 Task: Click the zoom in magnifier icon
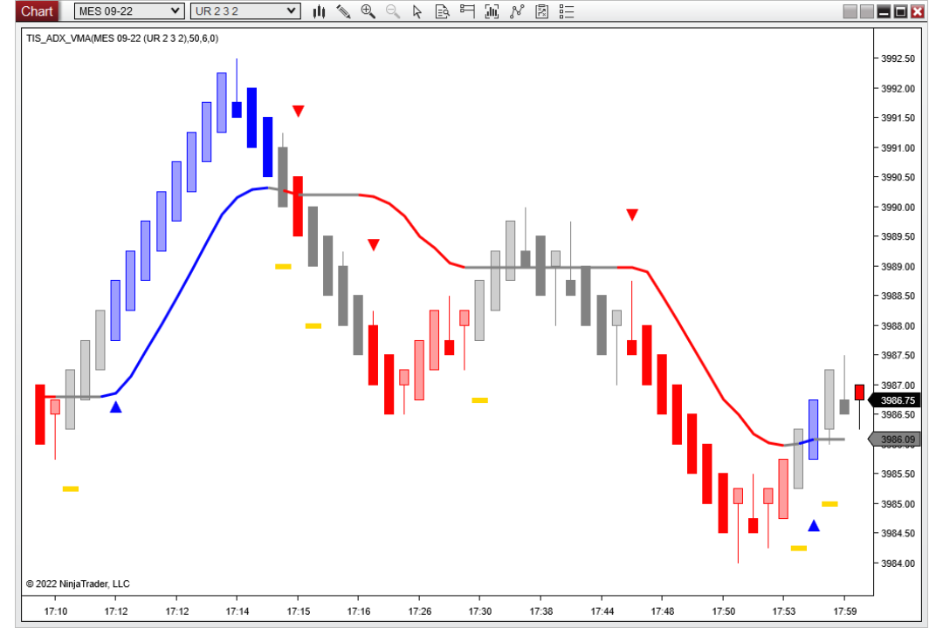click(x=368, y=11)
